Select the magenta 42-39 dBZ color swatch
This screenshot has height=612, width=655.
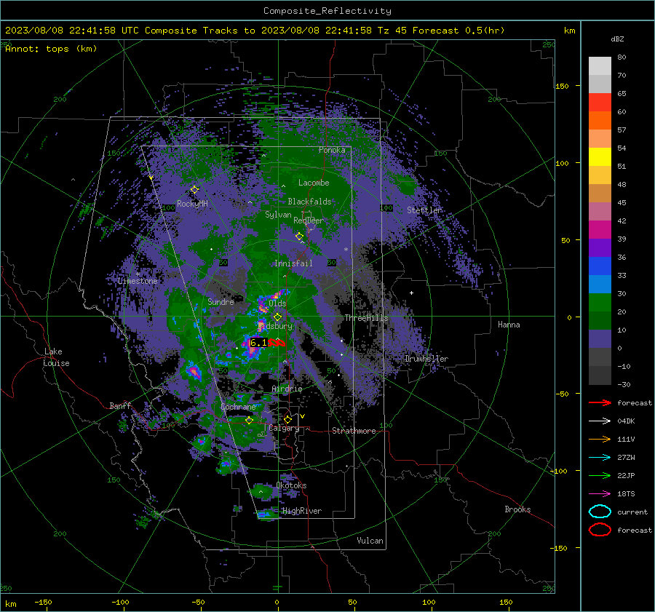600,230
